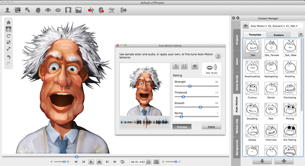This screenshot has height=166, width=305.
Task: Open the Project side tab
Action: [237, 40]
